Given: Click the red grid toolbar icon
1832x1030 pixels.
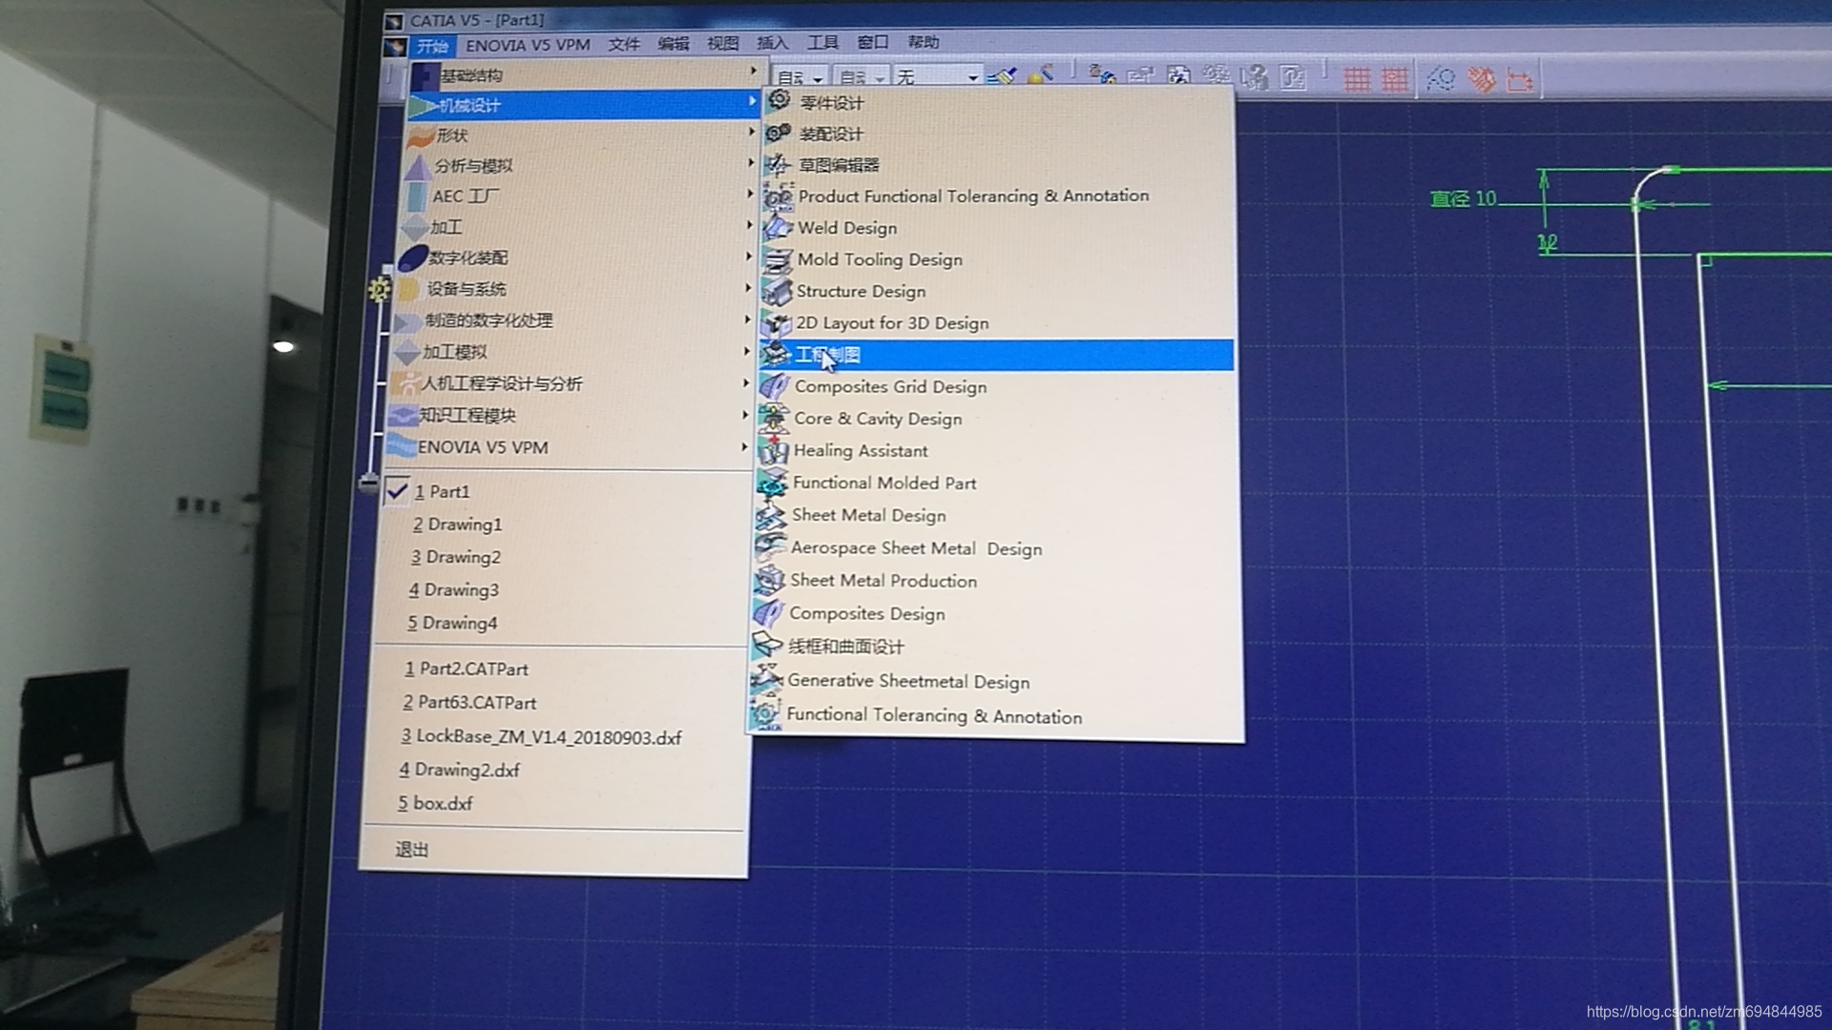Looking at the screenshot, I should 1357,78.
